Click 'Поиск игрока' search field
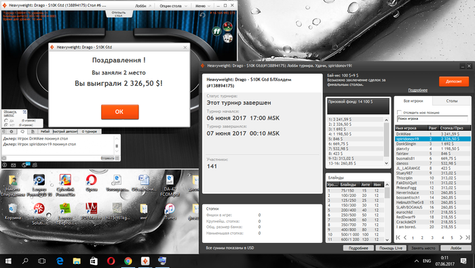This screenshot has height=268, width=475. [432, 118]
